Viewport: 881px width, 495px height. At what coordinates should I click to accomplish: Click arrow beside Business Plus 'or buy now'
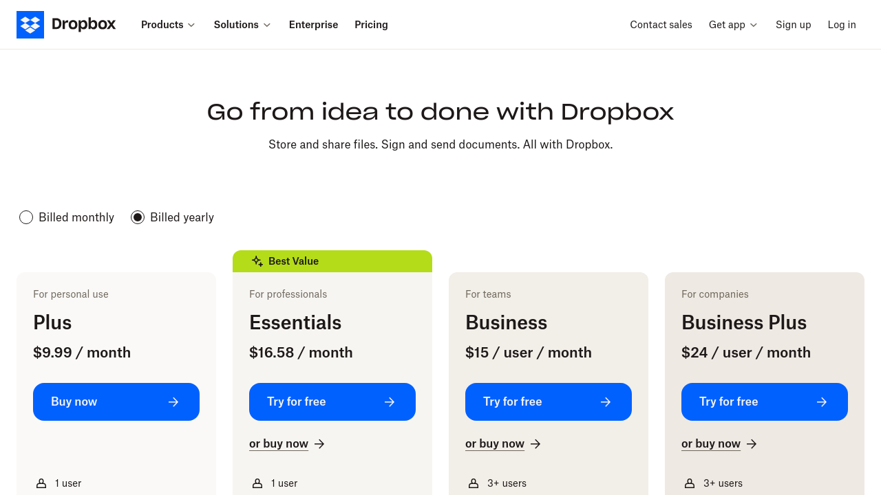point(752,444)
